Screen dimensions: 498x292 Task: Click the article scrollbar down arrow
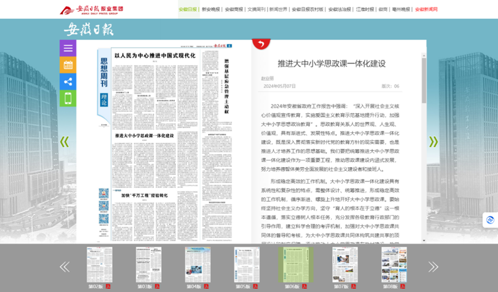423,240
